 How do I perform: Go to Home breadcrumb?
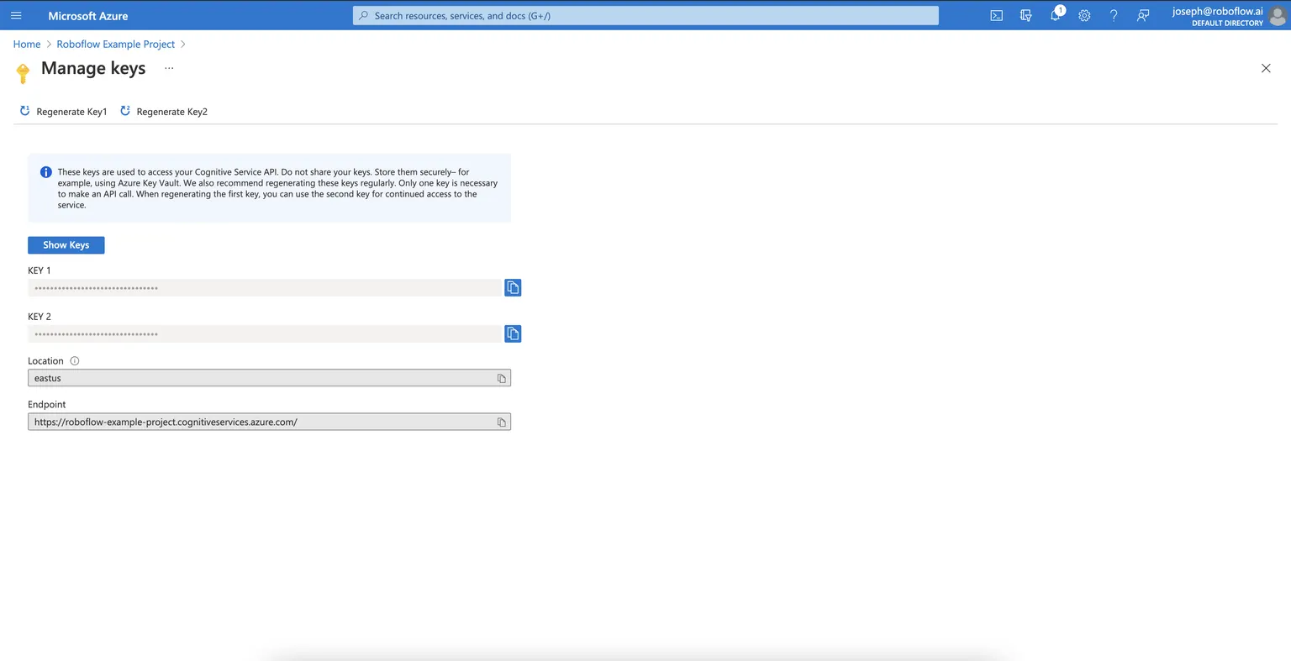click(x=27, y=45)
